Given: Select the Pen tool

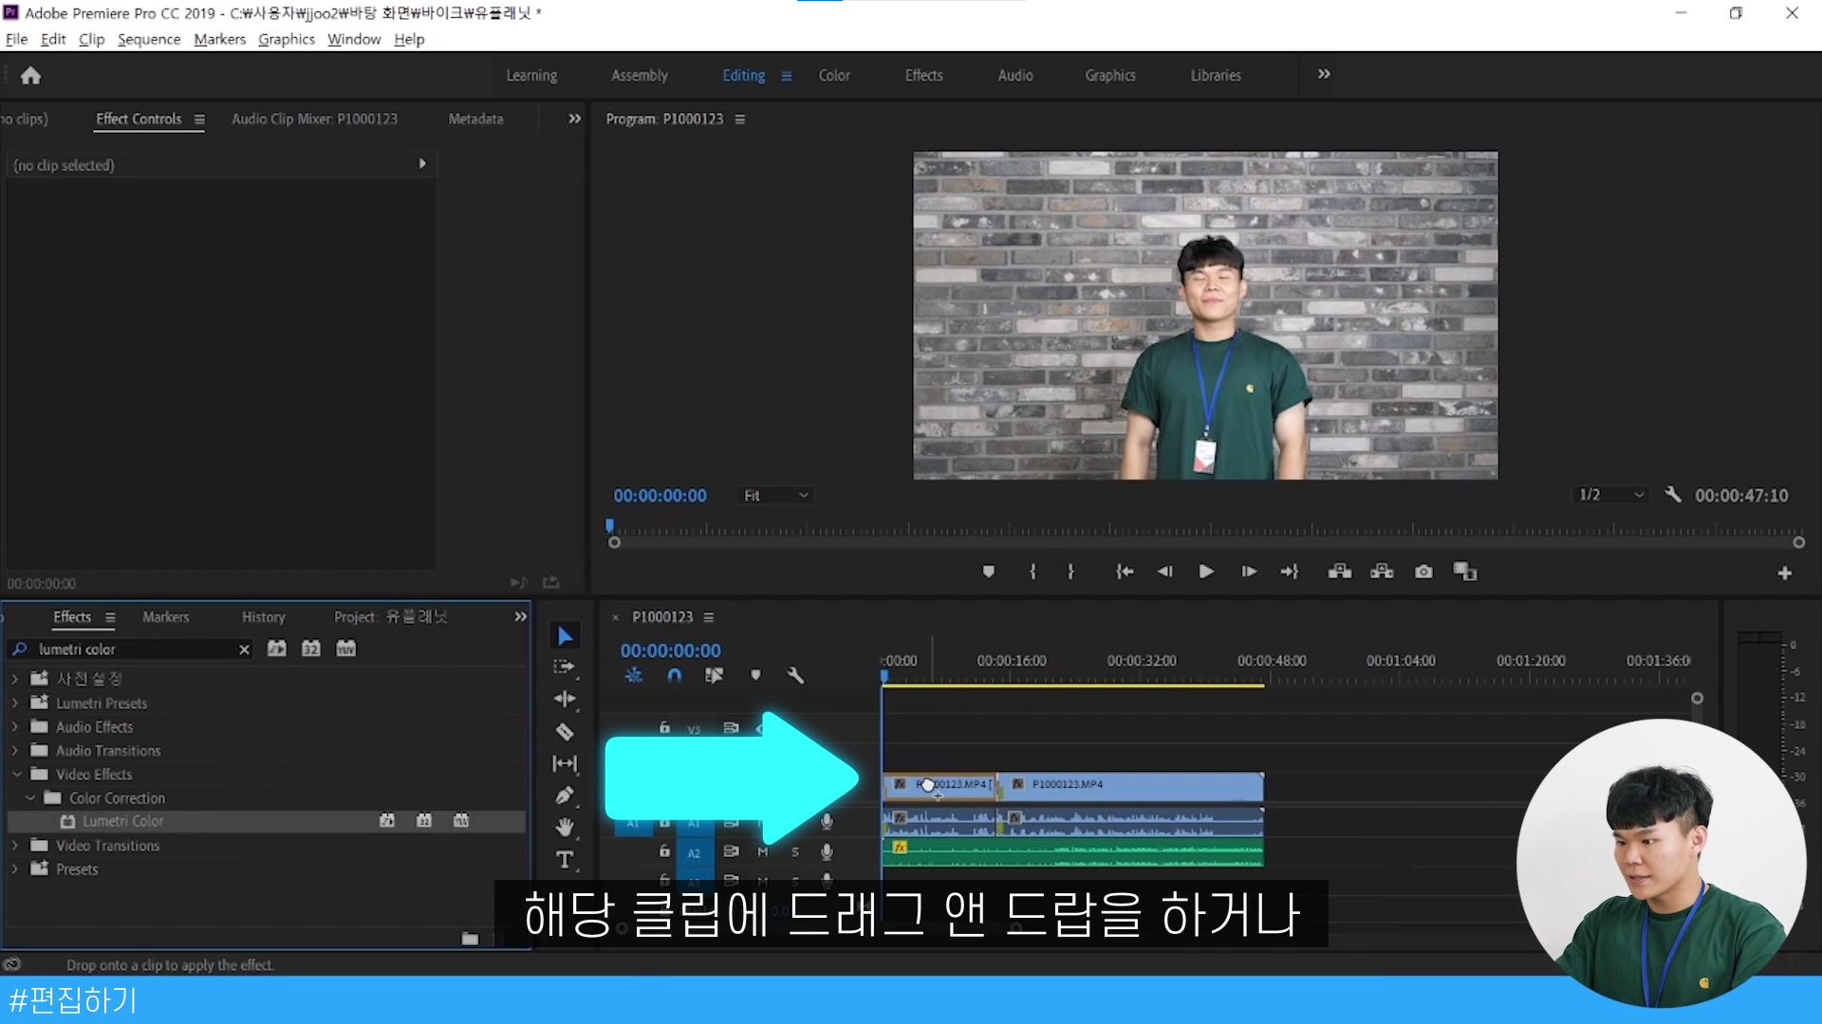Looking at the screenshot, I should [565, 795].
